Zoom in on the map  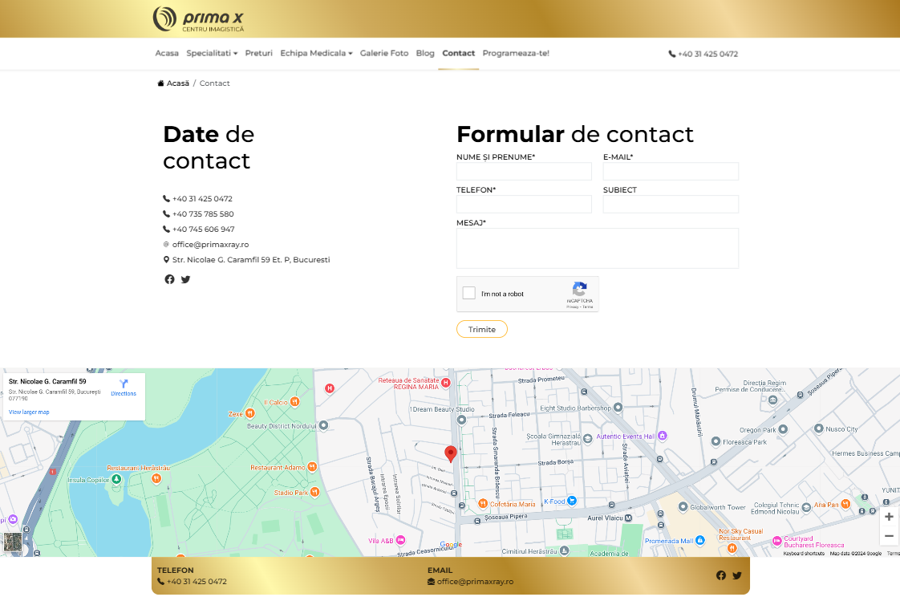(x=889, y=517)
